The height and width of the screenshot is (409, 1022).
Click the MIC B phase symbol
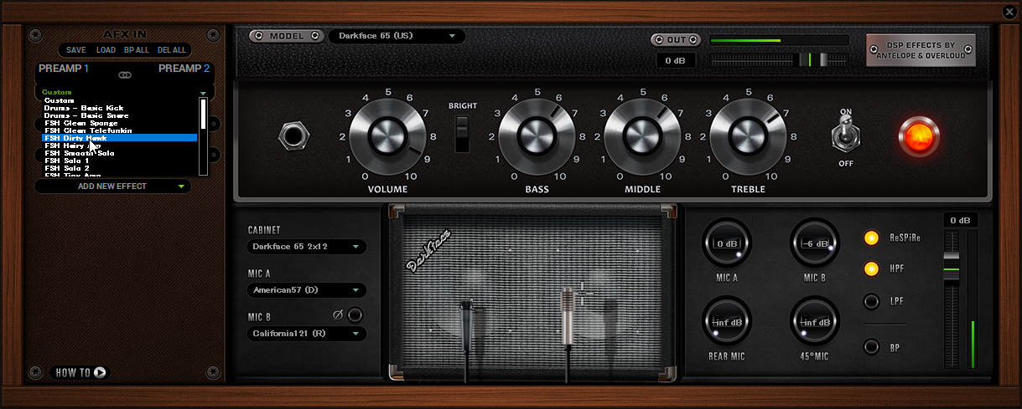pyautogui.click(x=338, y=315)
